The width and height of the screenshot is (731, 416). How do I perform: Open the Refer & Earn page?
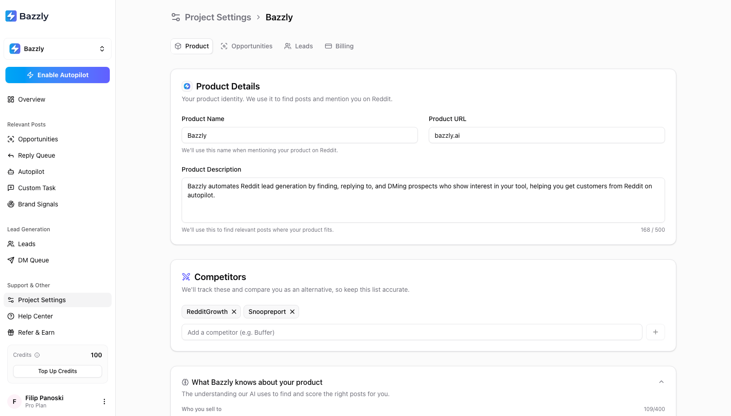(x=57, y=332)
